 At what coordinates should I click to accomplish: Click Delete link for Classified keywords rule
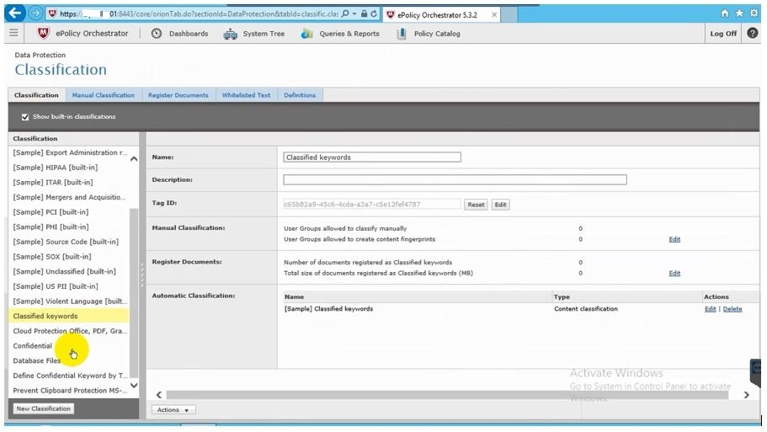[x=732, y=309]
